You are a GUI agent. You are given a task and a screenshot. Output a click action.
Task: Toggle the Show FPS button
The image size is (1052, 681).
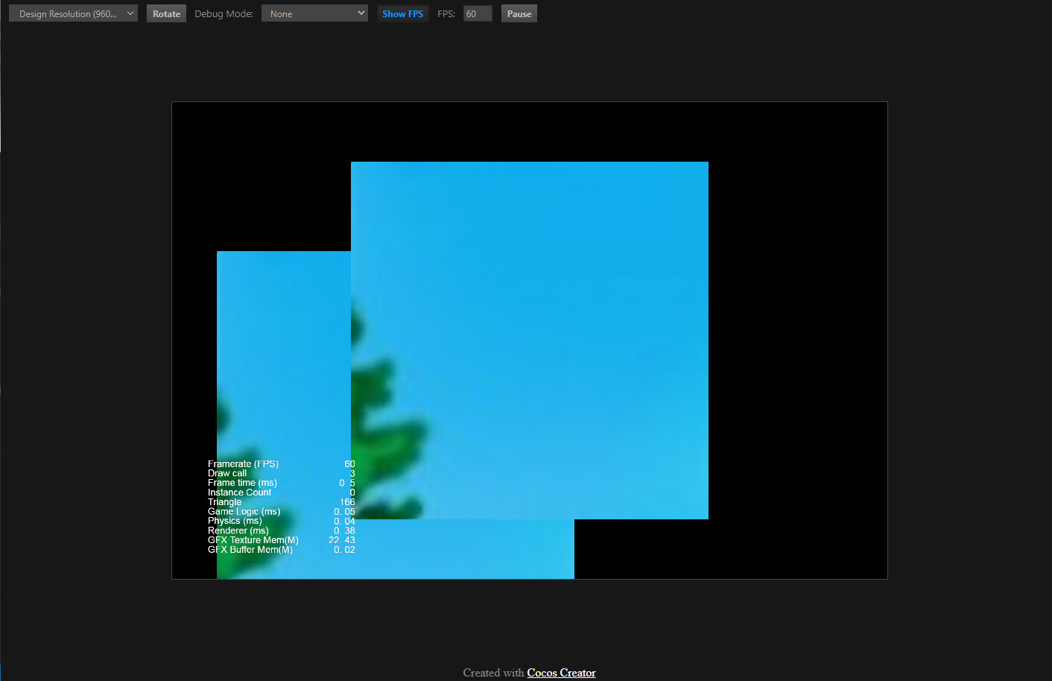click(x=402, y=13)
